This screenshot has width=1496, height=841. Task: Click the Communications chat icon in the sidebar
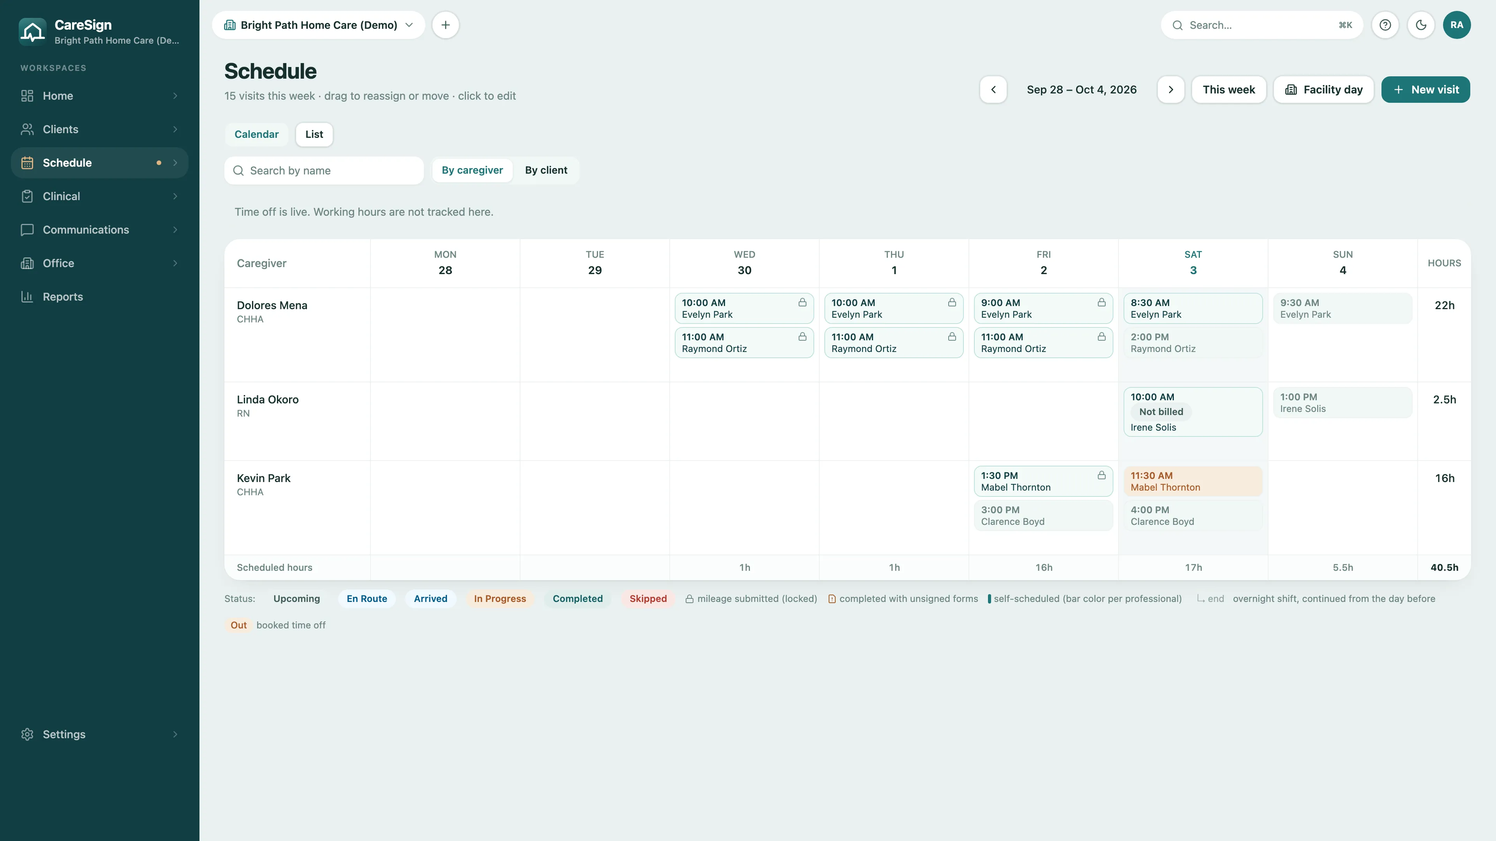(x=27, y=230)
